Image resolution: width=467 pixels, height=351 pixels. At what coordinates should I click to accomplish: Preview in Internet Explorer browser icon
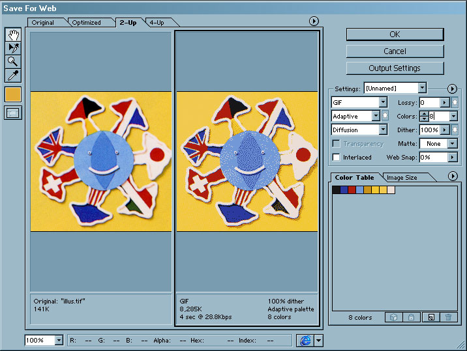coord(305,341)
